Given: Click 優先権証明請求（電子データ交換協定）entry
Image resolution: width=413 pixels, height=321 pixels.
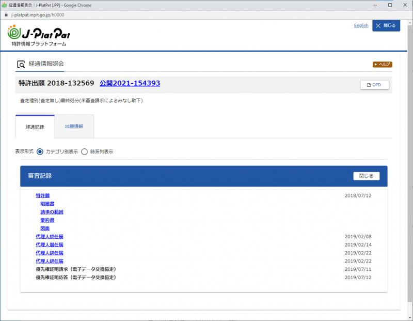Looking at the screenshot, I should click(x=76, y=269).
